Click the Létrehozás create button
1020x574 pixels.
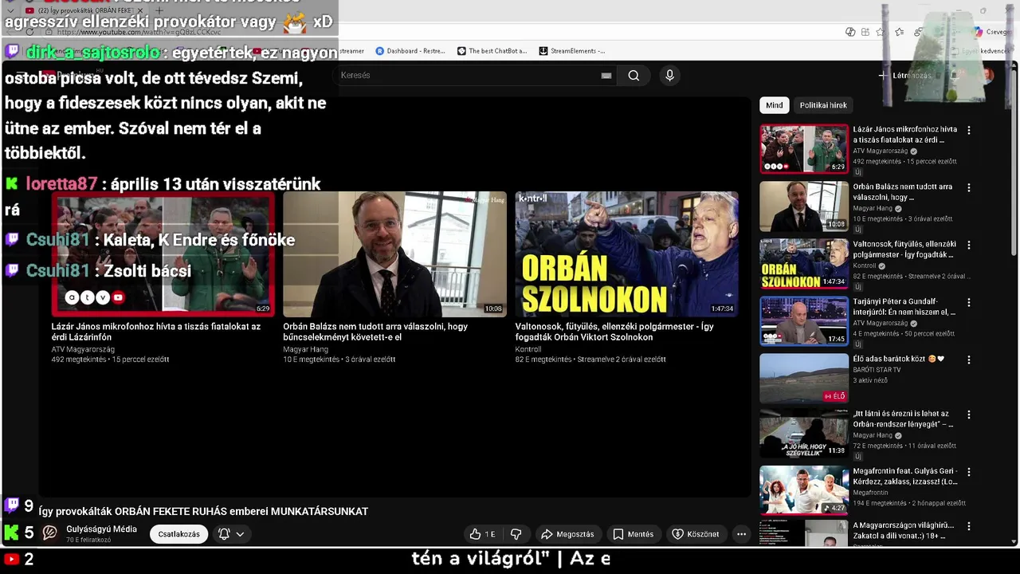tap(905, 76)
